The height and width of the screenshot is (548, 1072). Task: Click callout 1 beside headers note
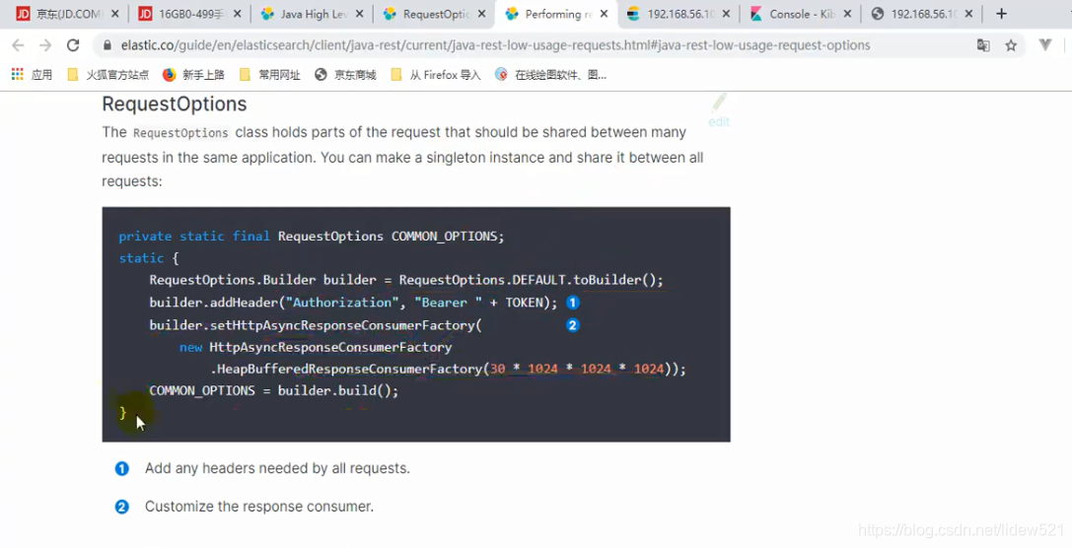pyautogui.click(x=121, y=469)
